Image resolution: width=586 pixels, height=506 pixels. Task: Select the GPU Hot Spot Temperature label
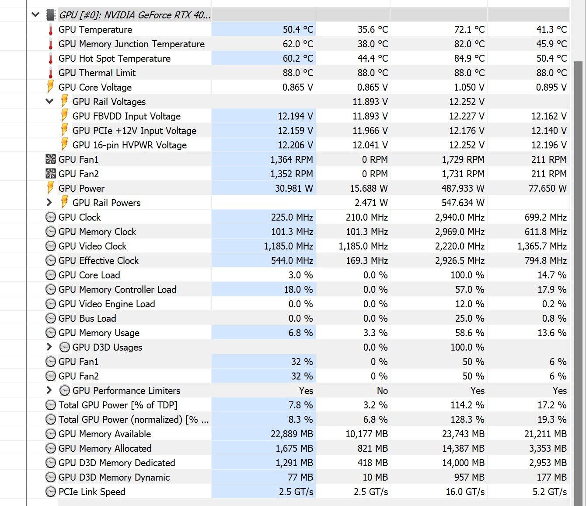115,59
